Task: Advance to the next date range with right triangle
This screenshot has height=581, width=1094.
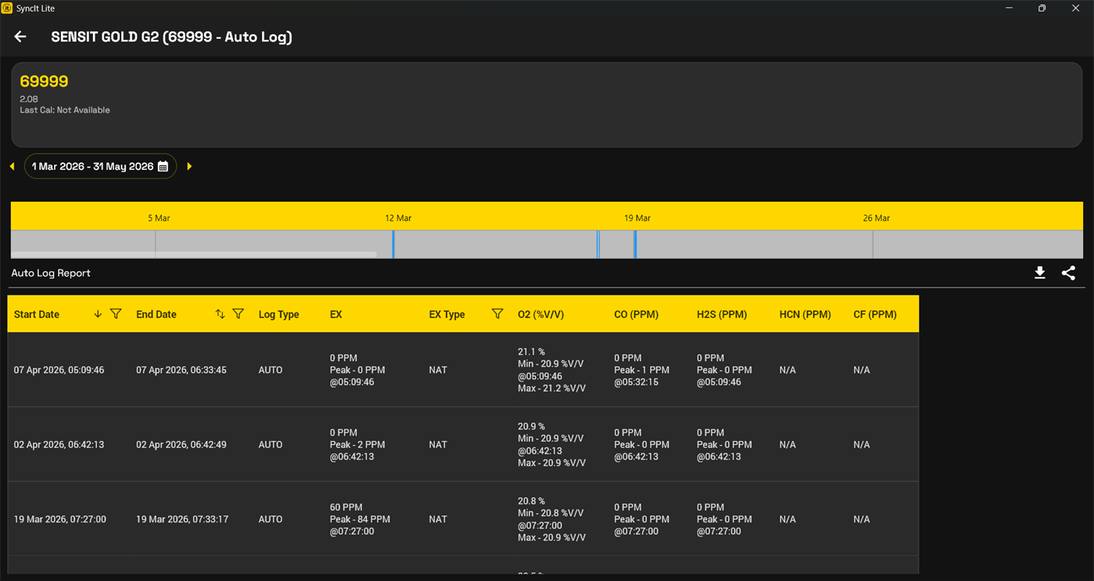Action: pos(189,167)
